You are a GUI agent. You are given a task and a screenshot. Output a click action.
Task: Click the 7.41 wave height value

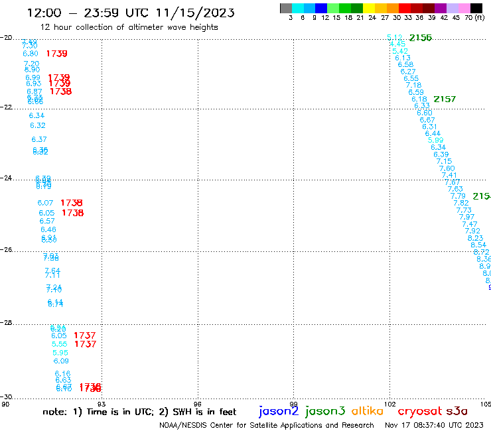pos(449,175)
